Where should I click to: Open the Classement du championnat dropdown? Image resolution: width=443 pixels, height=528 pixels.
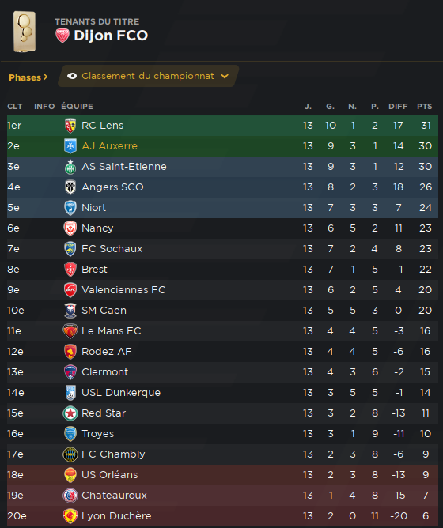pyautogui.click(x=149, y=76)
